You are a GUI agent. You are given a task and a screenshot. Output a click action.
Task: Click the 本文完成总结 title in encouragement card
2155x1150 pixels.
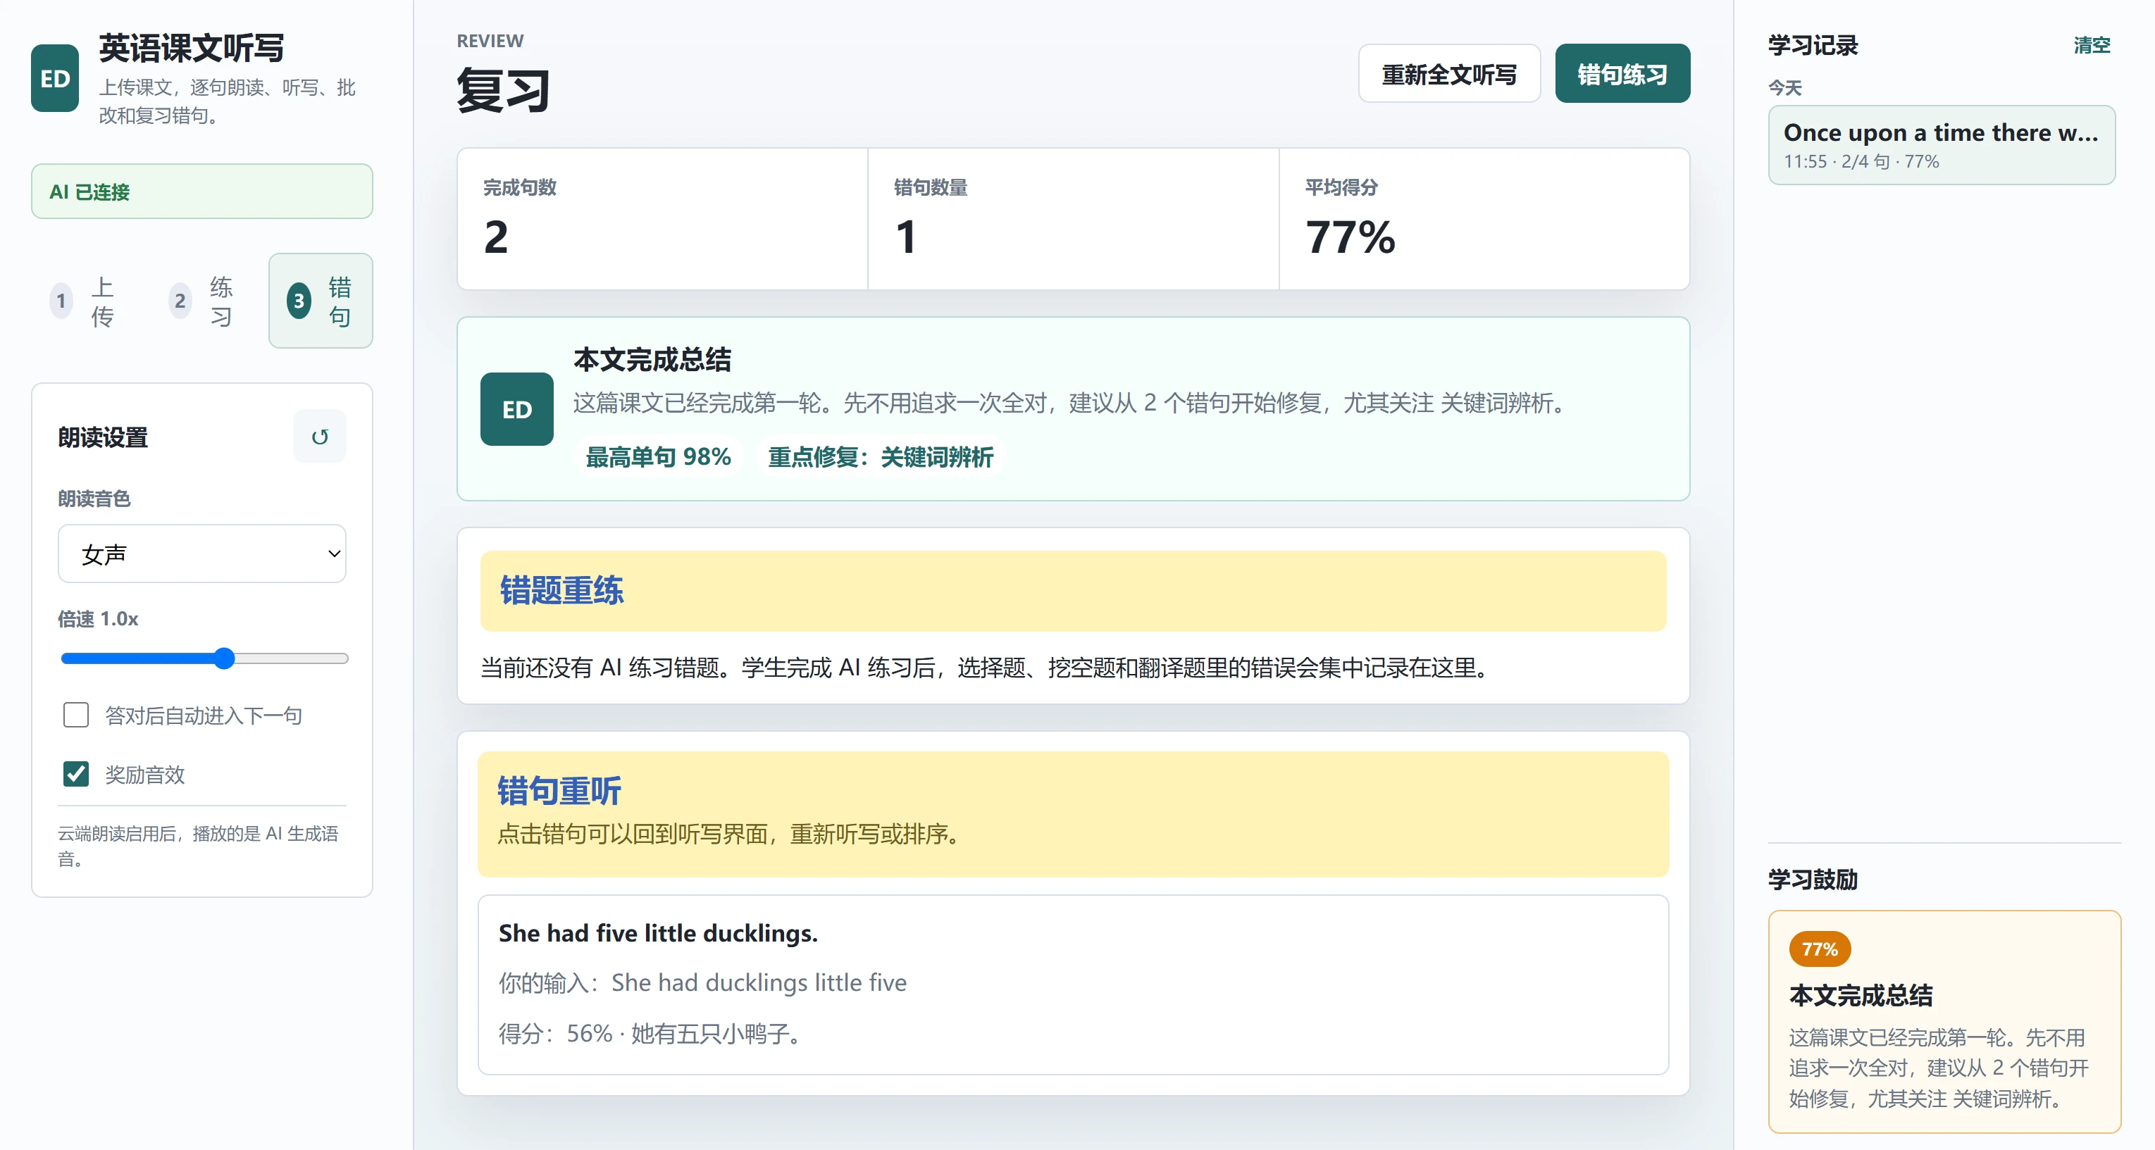(1861, 995)
